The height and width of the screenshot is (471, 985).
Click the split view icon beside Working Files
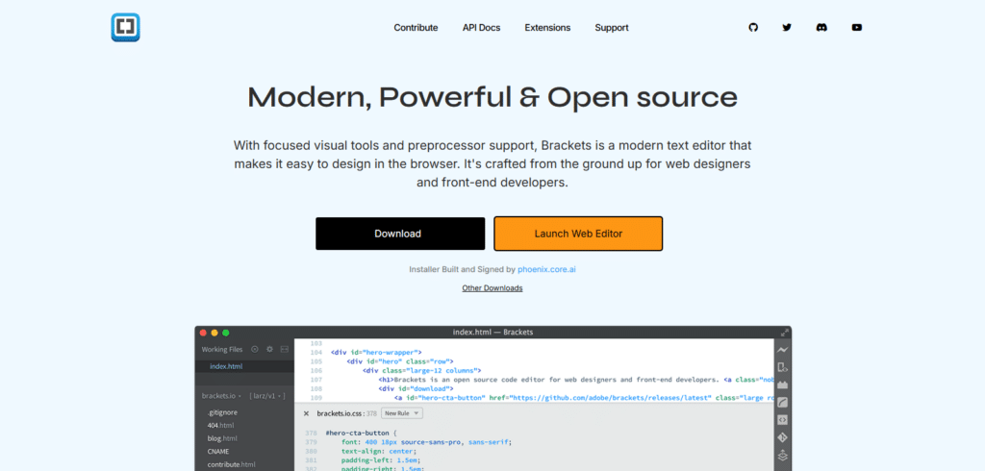284,349
